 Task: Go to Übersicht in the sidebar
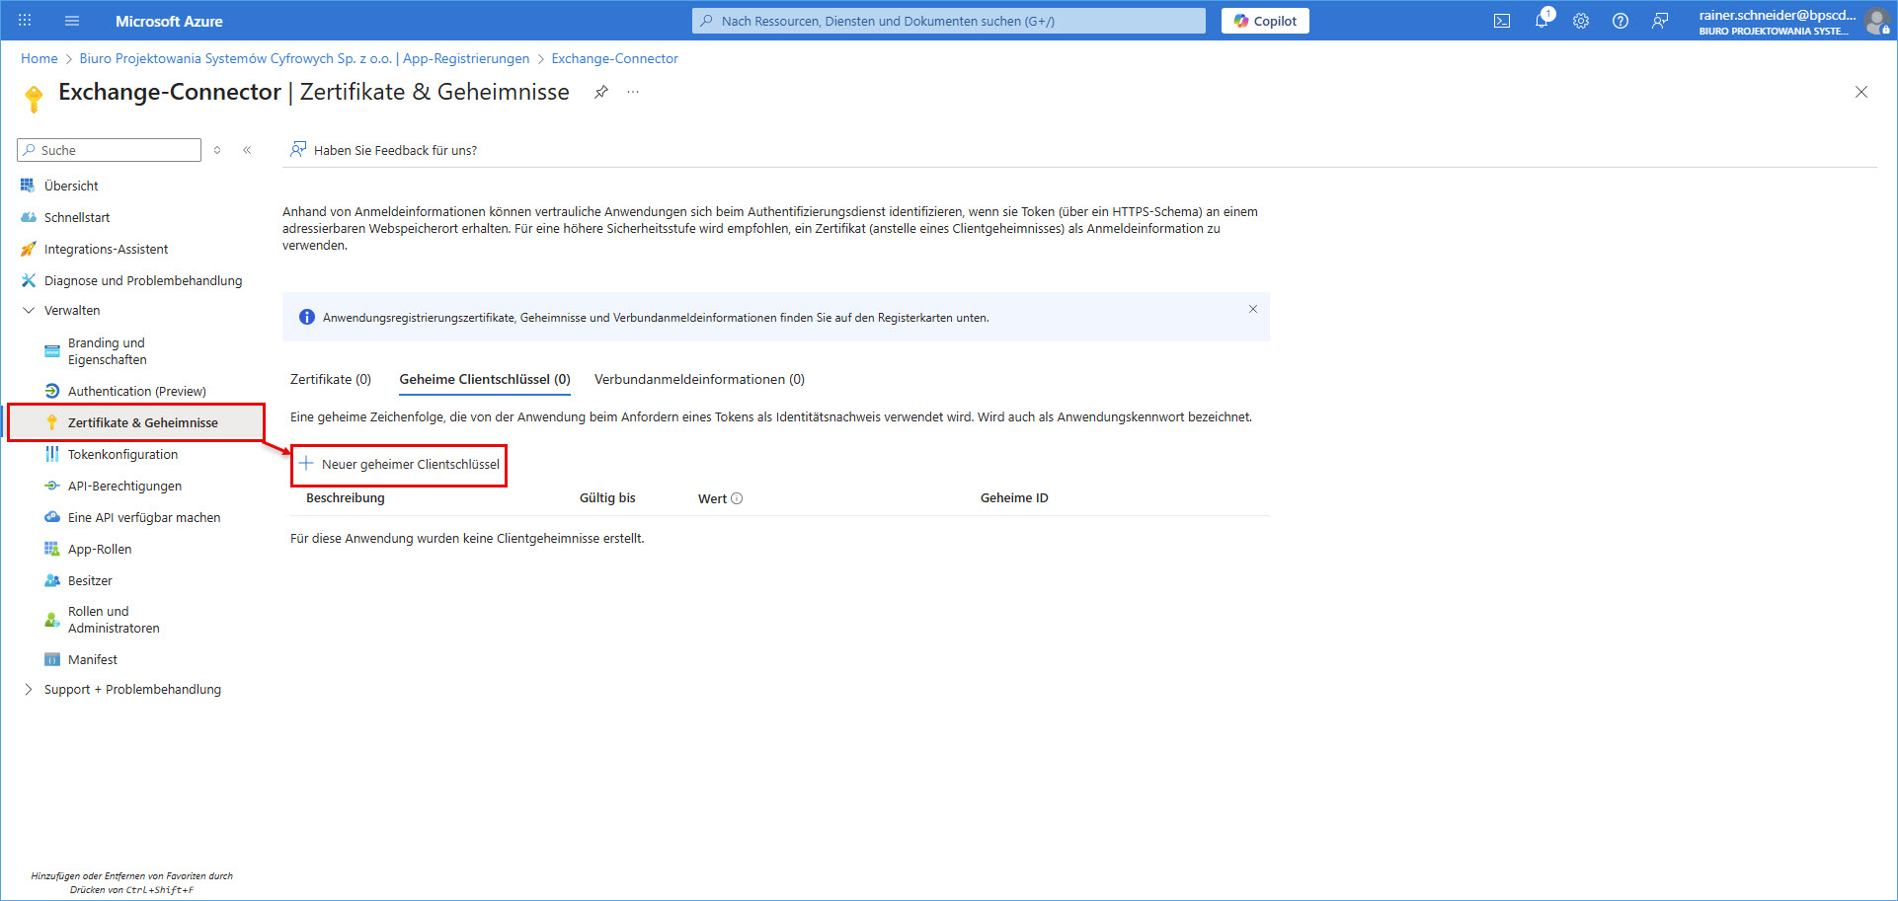click(71, 186)
